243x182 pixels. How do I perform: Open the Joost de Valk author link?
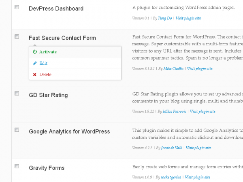pos(172,148)
